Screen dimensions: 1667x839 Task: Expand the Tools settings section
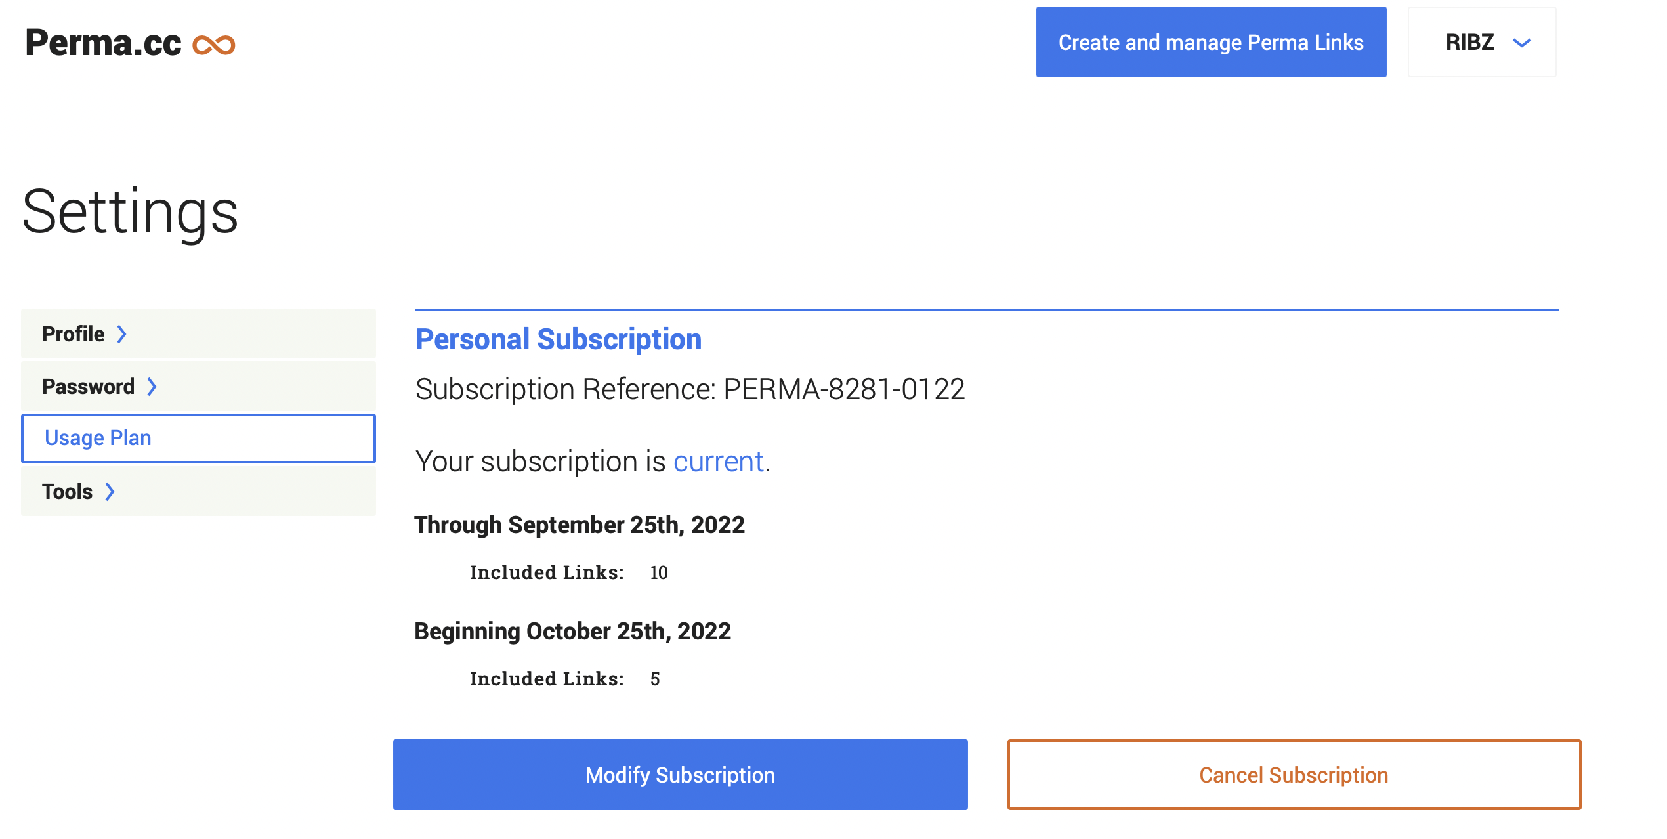(x=67, y=491)
